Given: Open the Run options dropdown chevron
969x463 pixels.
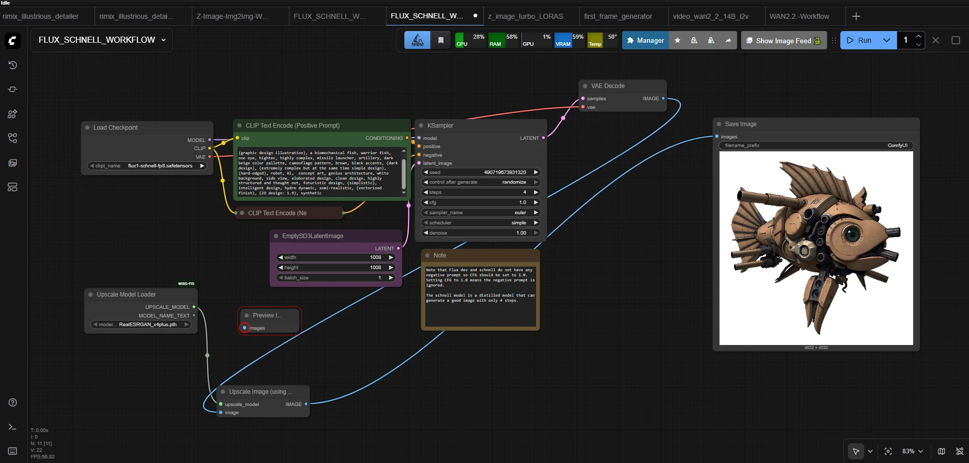Looking at the screenshot, I should (x=887, y=40).
